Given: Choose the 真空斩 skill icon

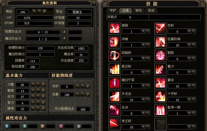Looking at the screenshot, I should [x=114, y=70].
